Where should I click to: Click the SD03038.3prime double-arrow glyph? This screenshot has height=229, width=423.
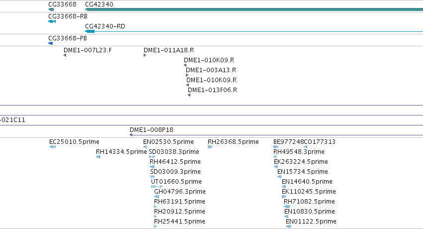(152, 157)
